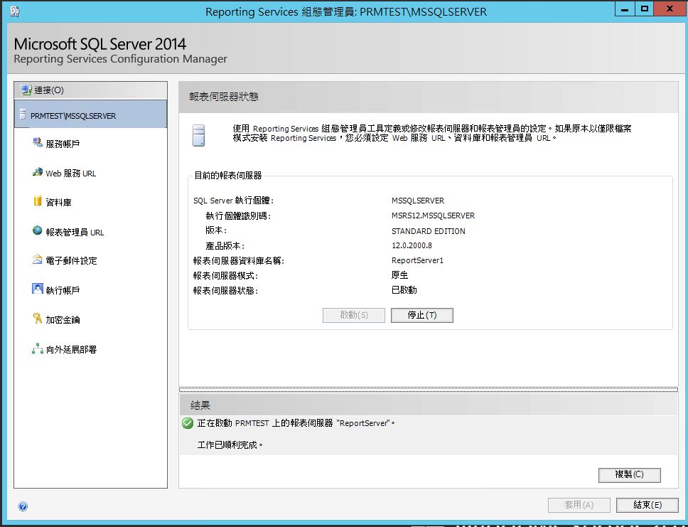Click the 加密金鑰 key icon
This screenshot has height=527, width=688.
click(x=38, y=319)
